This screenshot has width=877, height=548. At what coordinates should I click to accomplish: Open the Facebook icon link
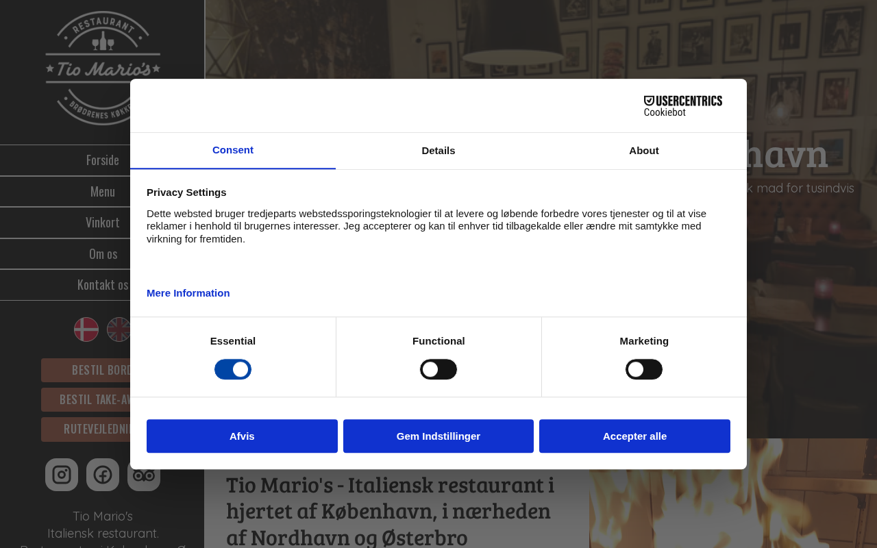point(103,475)
